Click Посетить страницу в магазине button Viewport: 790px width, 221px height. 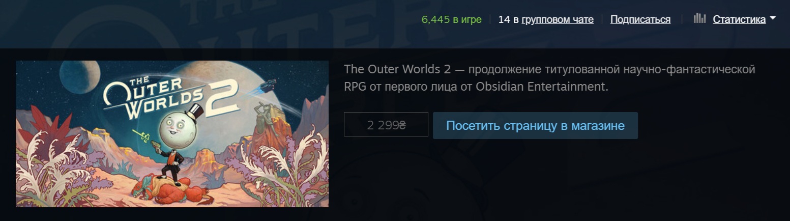tap(535, 125)
